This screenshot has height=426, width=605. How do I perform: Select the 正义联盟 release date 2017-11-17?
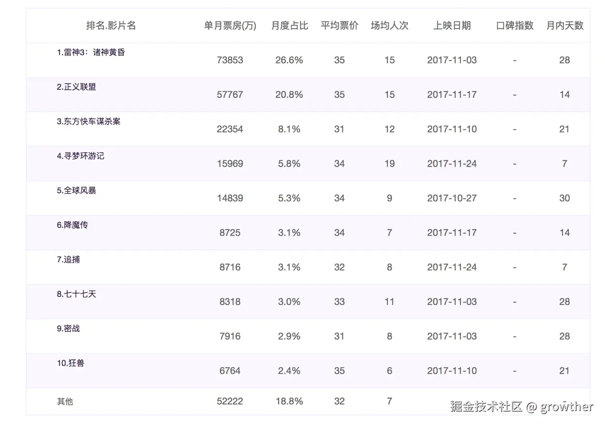click(x=452, y=95)
